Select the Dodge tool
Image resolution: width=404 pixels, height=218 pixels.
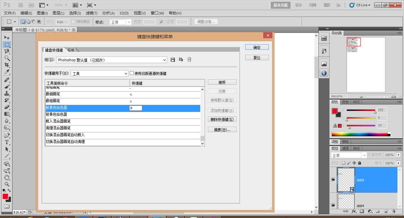coord(7,128)
